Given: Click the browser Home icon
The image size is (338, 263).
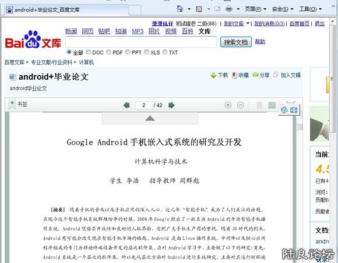Looking at the screenshot, I should click(179, 9).
